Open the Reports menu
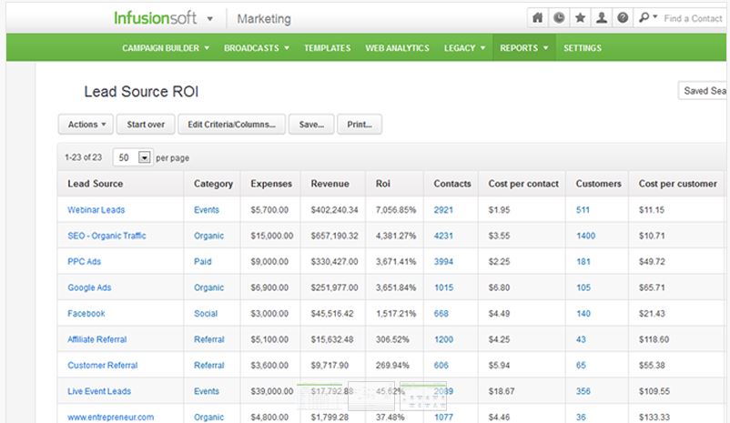This screenshot has height=423, width=730. 523,48
